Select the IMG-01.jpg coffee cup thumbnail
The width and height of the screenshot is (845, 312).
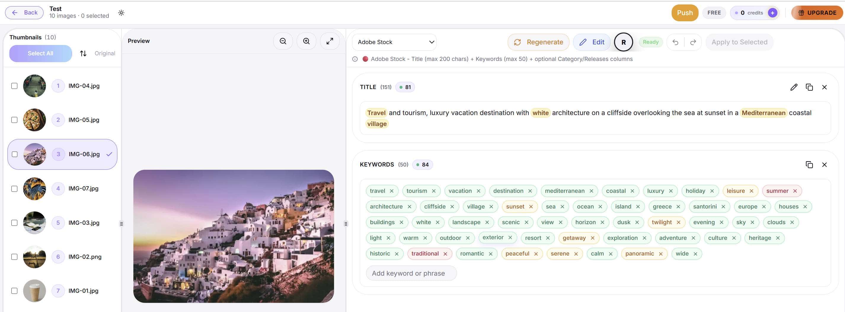[34, 291]
